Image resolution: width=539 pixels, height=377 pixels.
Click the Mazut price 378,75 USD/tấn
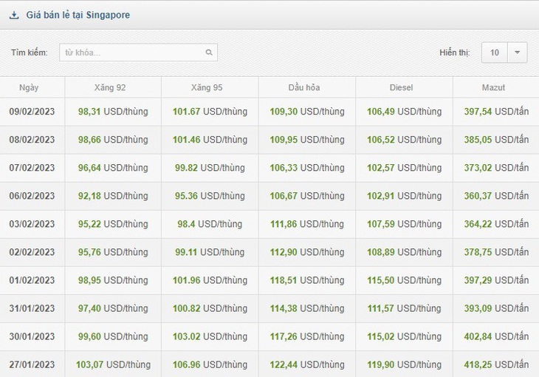496,252
